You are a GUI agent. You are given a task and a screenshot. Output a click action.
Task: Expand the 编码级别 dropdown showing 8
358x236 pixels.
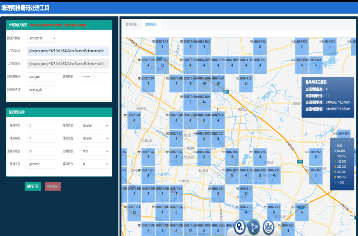[94, 164]
